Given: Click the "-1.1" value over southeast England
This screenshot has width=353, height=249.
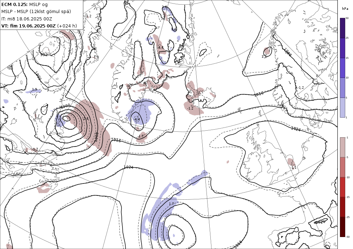Looking at the screenshot, I should click(293, 168).
